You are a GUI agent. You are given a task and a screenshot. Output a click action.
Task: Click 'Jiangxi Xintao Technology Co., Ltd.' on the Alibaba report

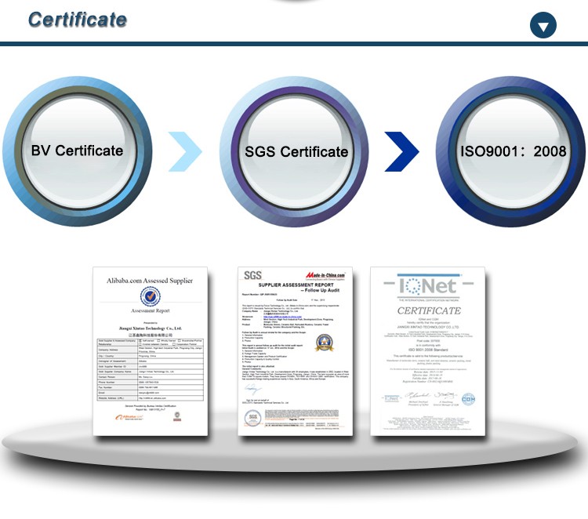pos(151,328)
